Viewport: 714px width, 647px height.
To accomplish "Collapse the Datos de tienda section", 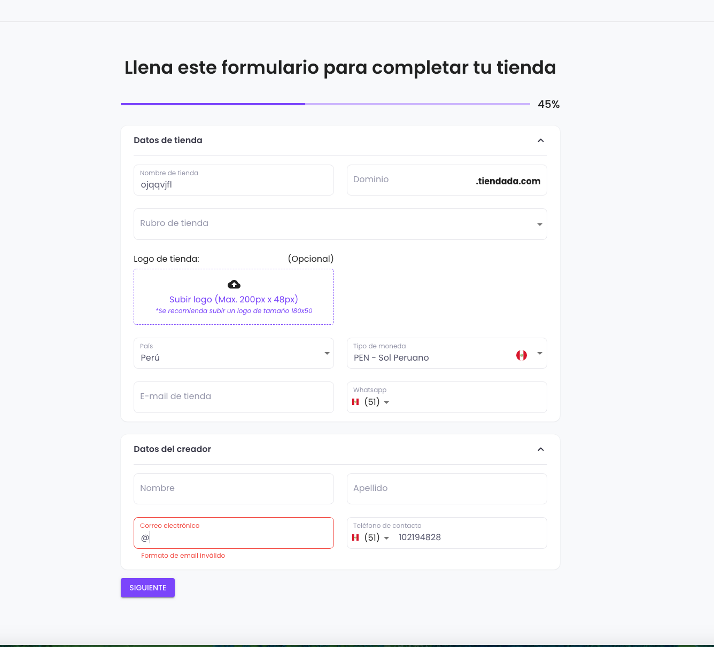I will click(540, 141).
